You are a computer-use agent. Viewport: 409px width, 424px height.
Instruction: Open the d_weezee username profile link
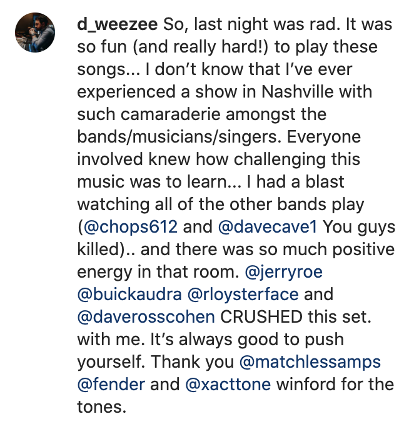tap(117, 25)
